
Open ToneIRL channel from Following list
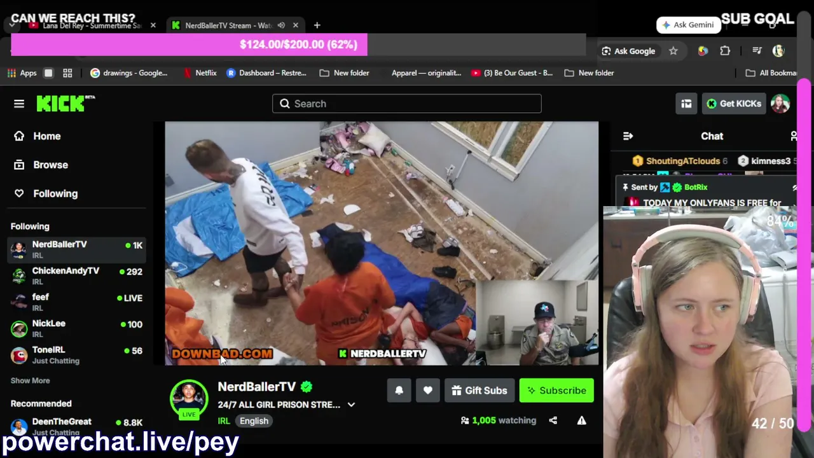76,355
